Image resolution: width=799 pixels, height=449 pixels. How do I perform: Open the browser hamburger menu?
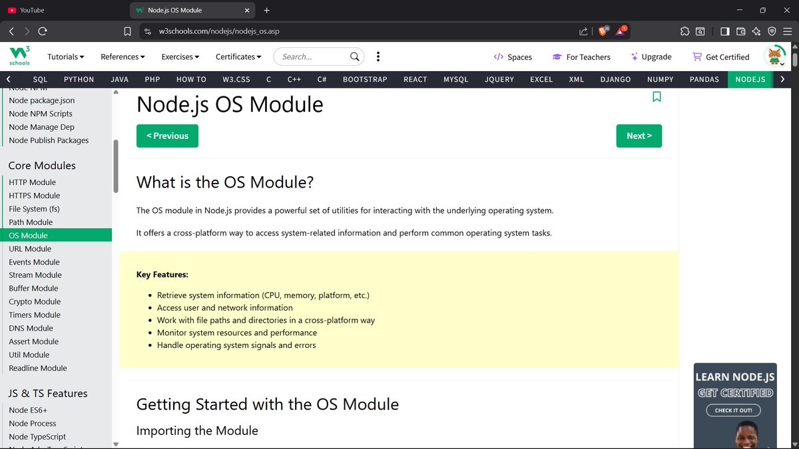(x=787, y=31)
